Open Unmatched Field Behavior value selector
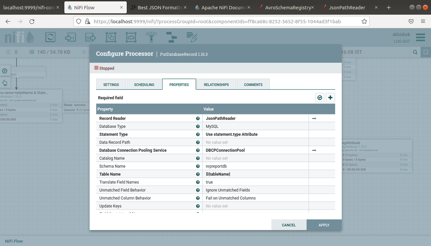 [255, 190]
